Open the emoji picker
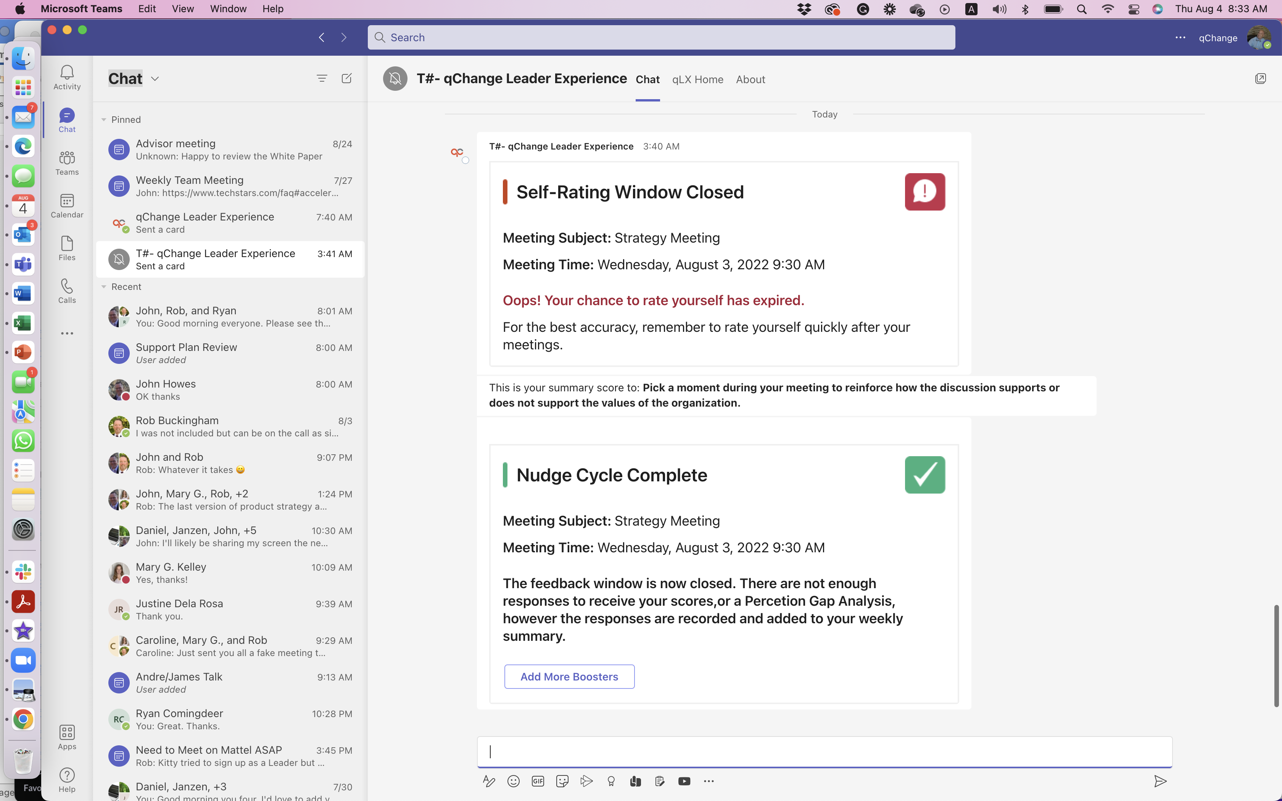The image size is (1282, 801). tap(513, 781)
